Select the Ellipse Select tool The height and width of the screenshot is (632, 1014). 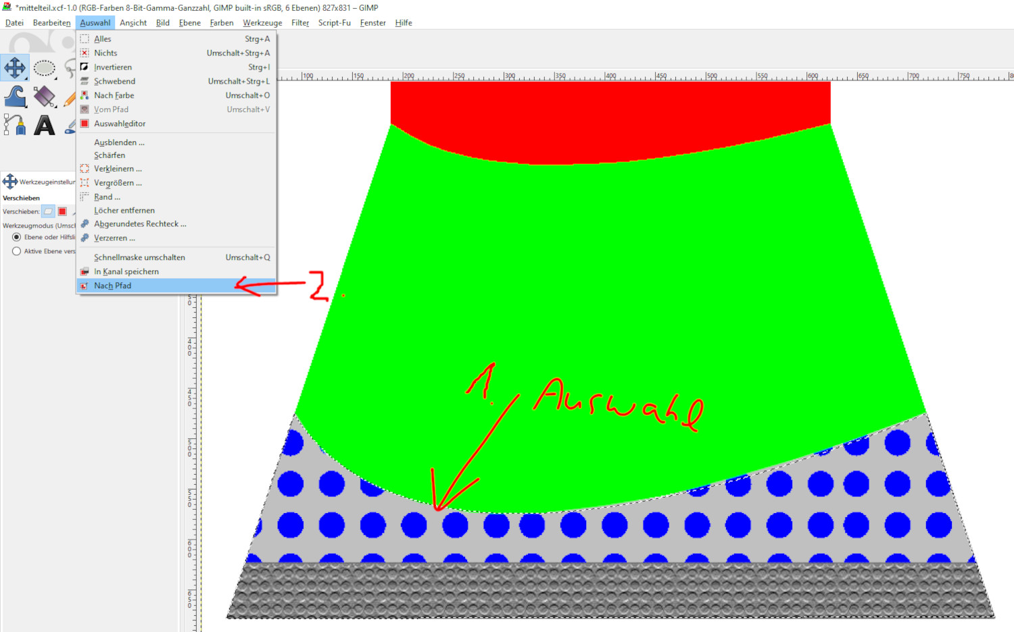(x=45, y=68)
